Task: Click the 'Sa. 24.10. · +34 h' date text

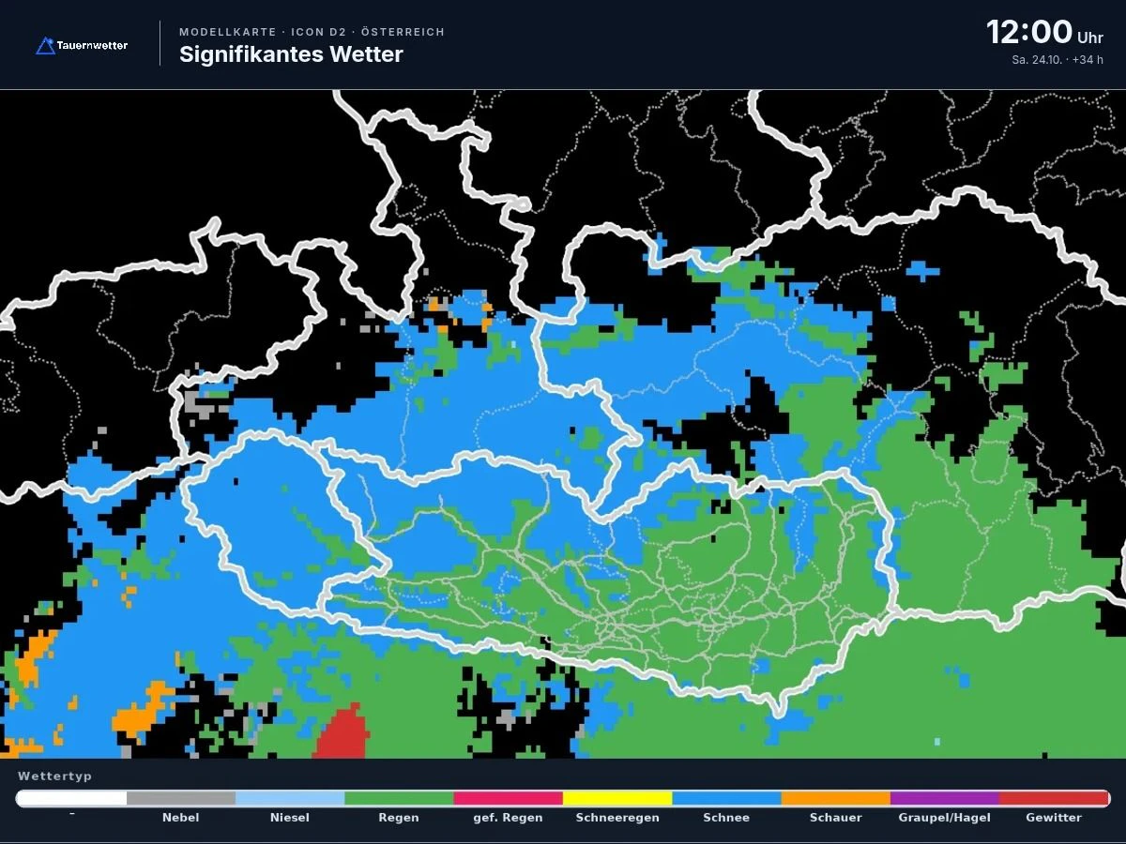Action: tap(1057, 60)
